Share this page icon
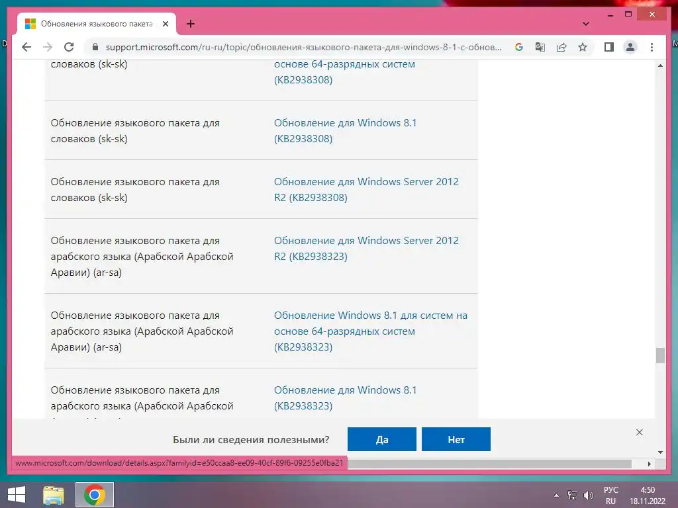 pyautogui.click(x=561, y=47)
